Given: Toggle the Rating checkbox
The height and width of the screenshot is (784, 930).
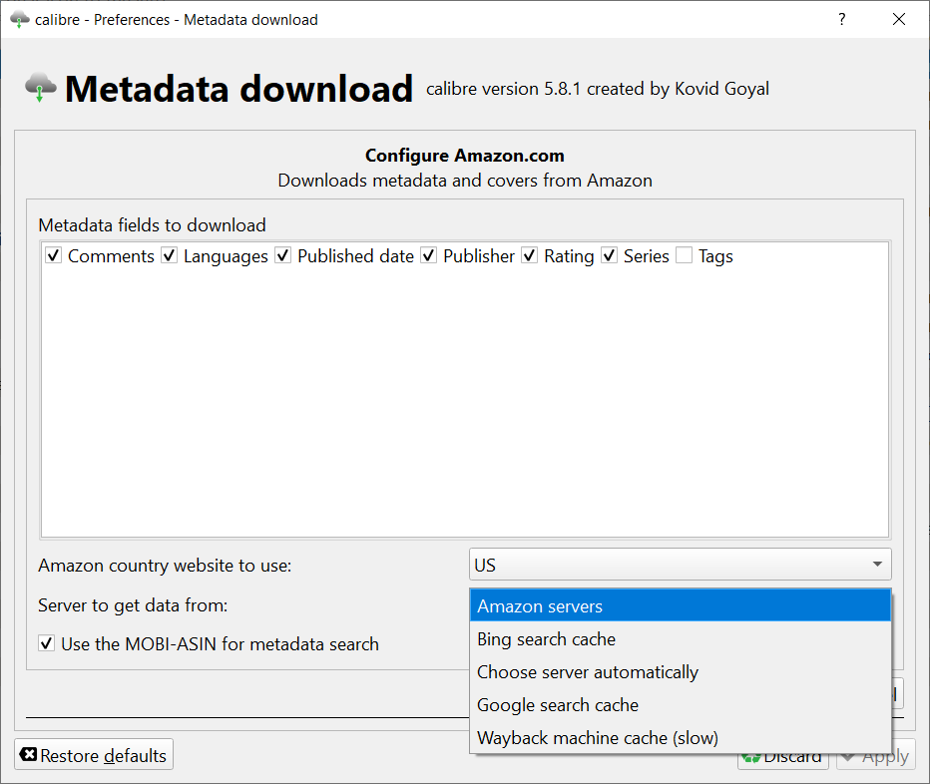Looking at the screenshot, I should tap(530, 256).
